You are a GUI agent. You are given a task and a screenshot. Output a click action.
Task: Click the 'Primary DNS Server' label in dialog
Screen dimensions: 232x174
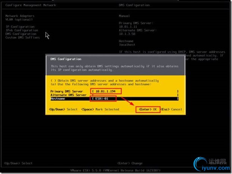(66, 91)
